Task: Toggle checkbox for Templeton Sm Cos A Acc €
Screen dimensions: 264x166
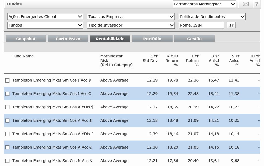Action: click(7, 147)
